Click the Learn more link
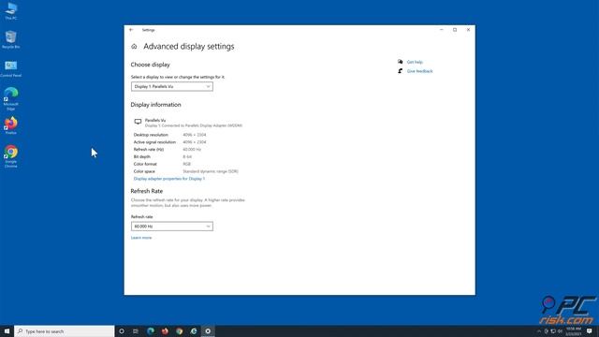 point(141,238)
